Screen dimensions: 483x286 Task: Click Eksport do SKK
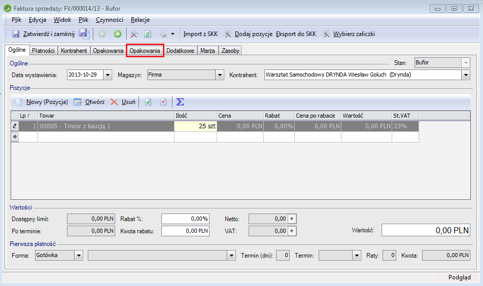[296, 34]
